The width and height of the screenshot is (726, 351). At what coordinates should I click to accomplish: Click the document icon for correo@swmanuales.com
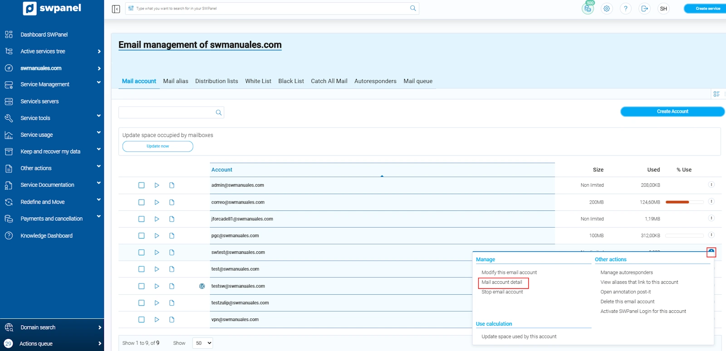pos(172,202)
